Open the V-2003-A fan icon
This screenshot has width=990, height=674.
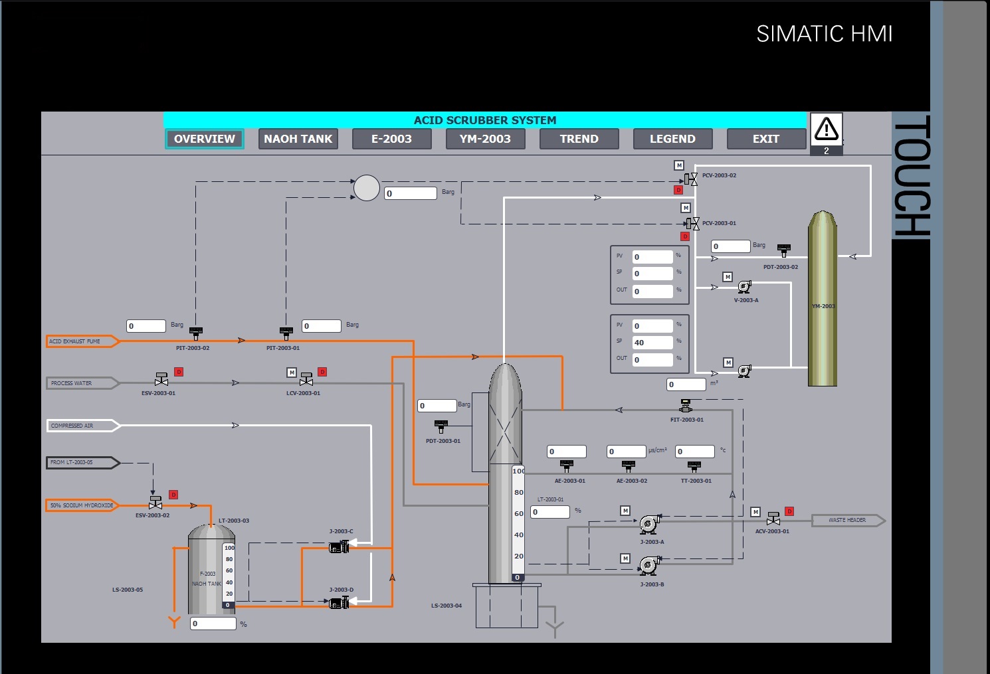coord(744,287)
